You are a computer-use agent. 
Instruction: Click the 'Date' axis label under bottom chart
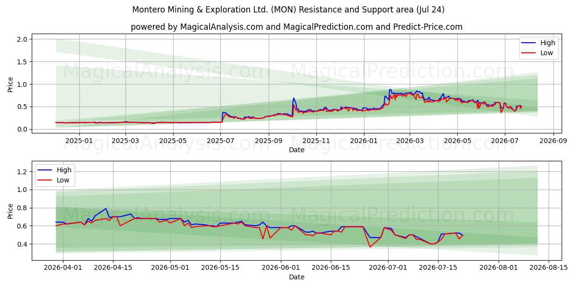[x=297, y=277]
